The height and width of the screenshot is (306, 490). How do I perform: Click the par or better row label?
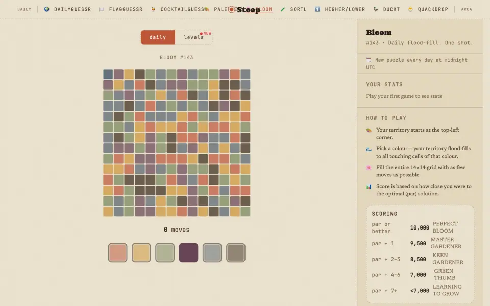(x=381, y=227)
